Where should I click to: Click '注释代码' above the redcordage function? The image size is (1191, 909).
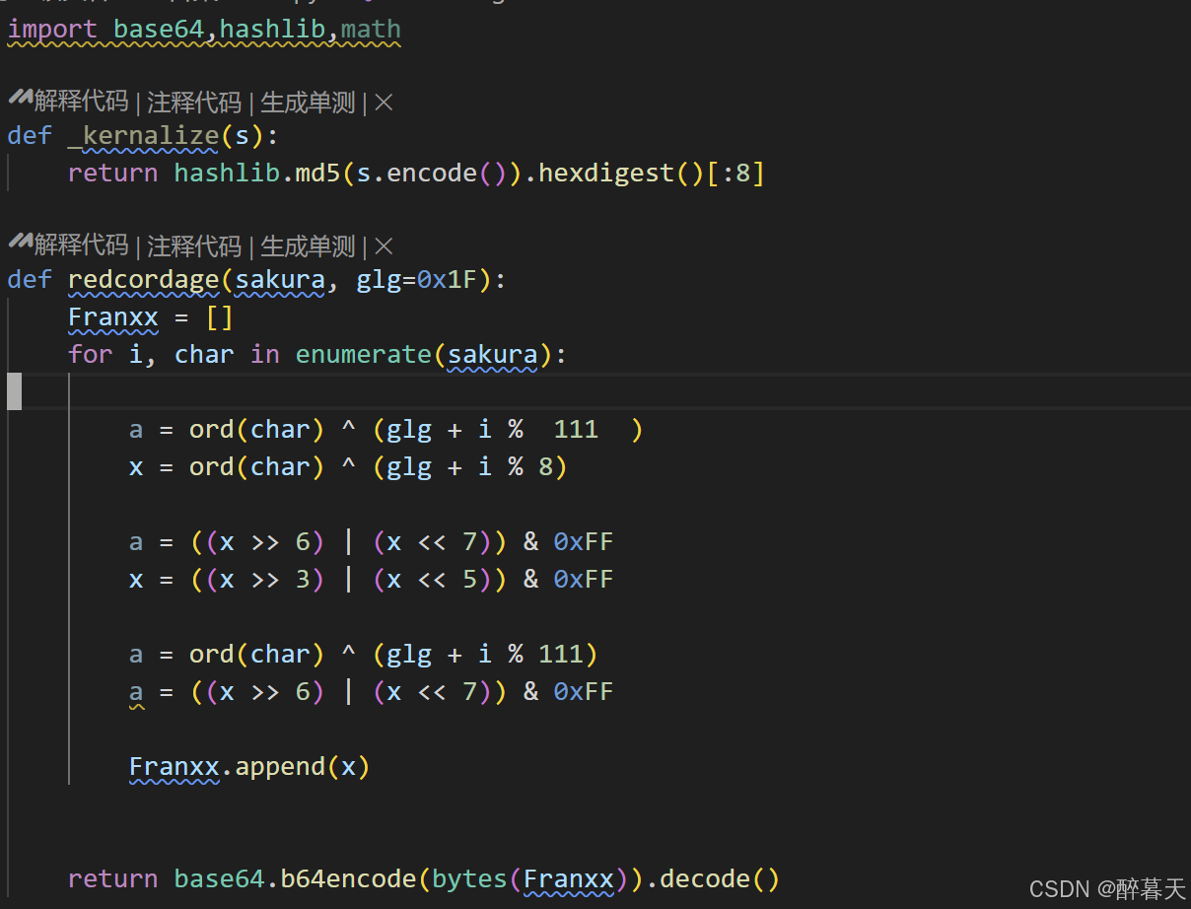[x=194, y=245]
